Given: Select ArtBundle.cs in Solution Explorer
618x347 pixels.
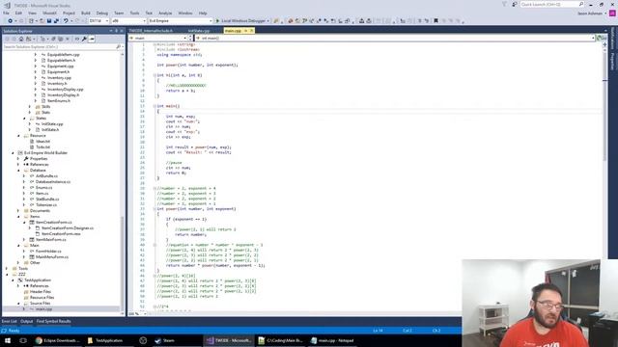Looking at the screenshot, I should point(46,176).
